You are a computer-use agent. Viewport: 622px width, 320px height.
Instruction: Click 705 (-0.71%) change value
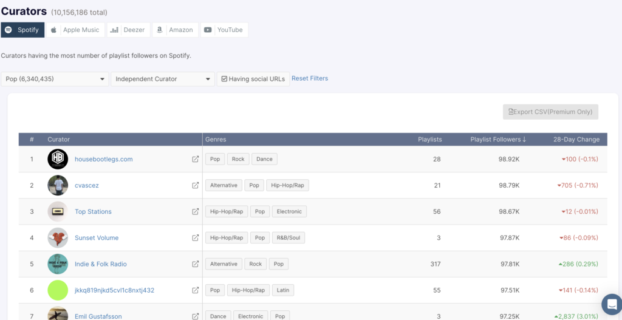(x=578, y=185)
